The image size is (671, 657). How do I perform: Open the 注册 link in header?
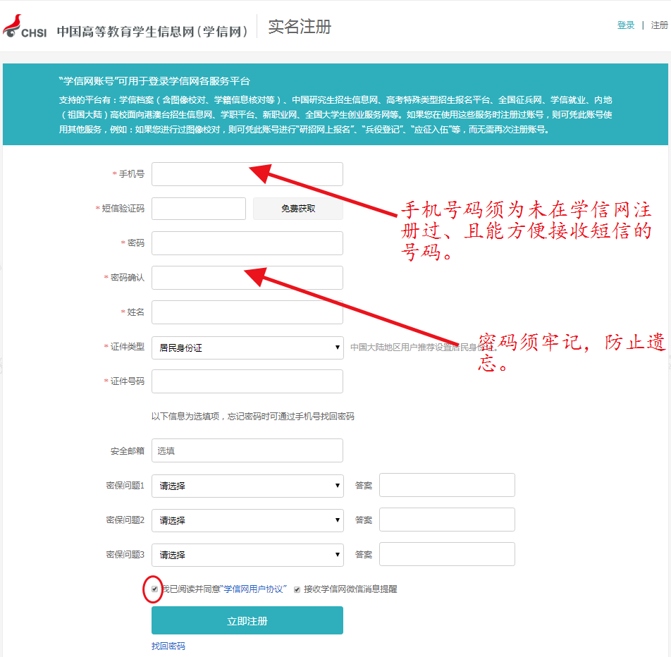point(659,25)
